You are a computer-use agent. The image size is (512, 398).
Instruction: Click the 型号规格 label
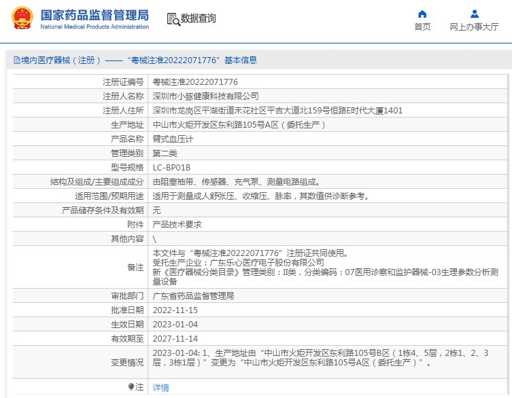coord(127,168)
